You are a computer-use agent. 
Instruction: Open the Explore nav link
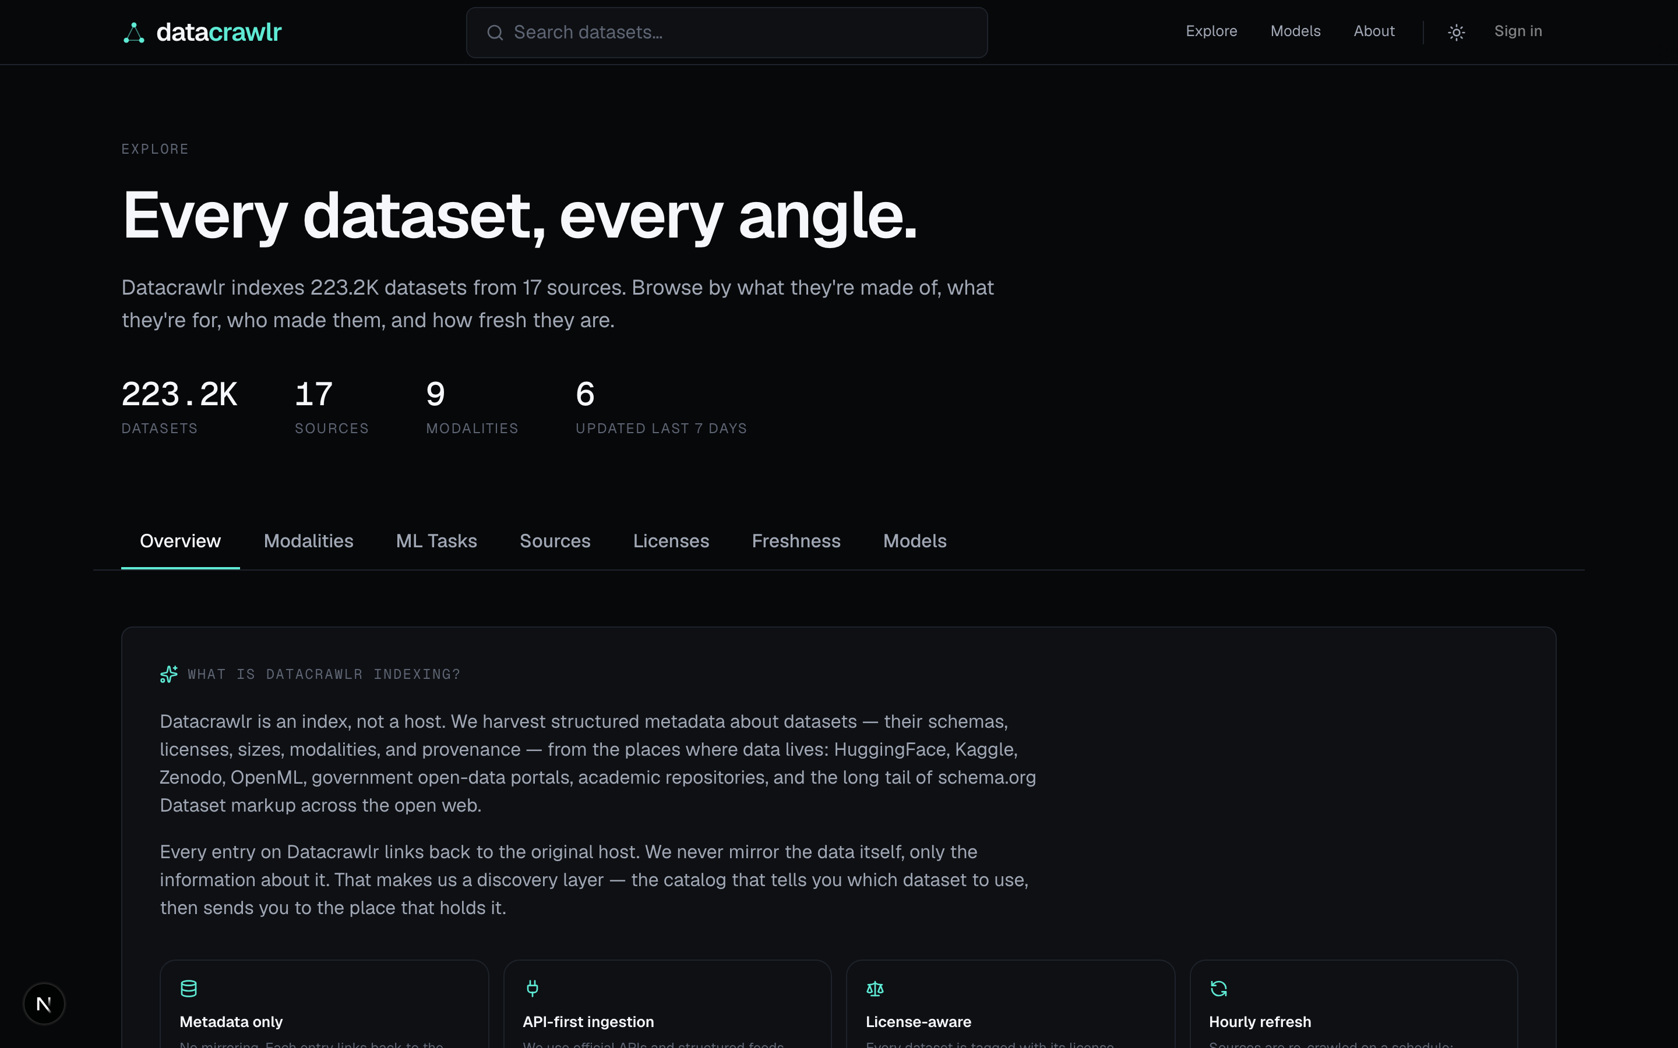1211,31
